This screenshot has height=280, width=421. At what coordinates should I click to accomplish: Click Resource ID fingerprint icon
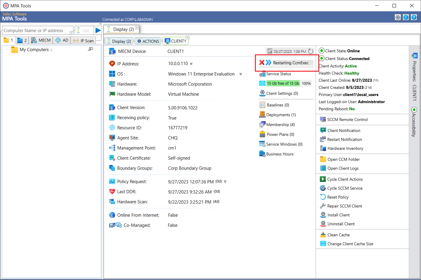click(x=112, y=128)
